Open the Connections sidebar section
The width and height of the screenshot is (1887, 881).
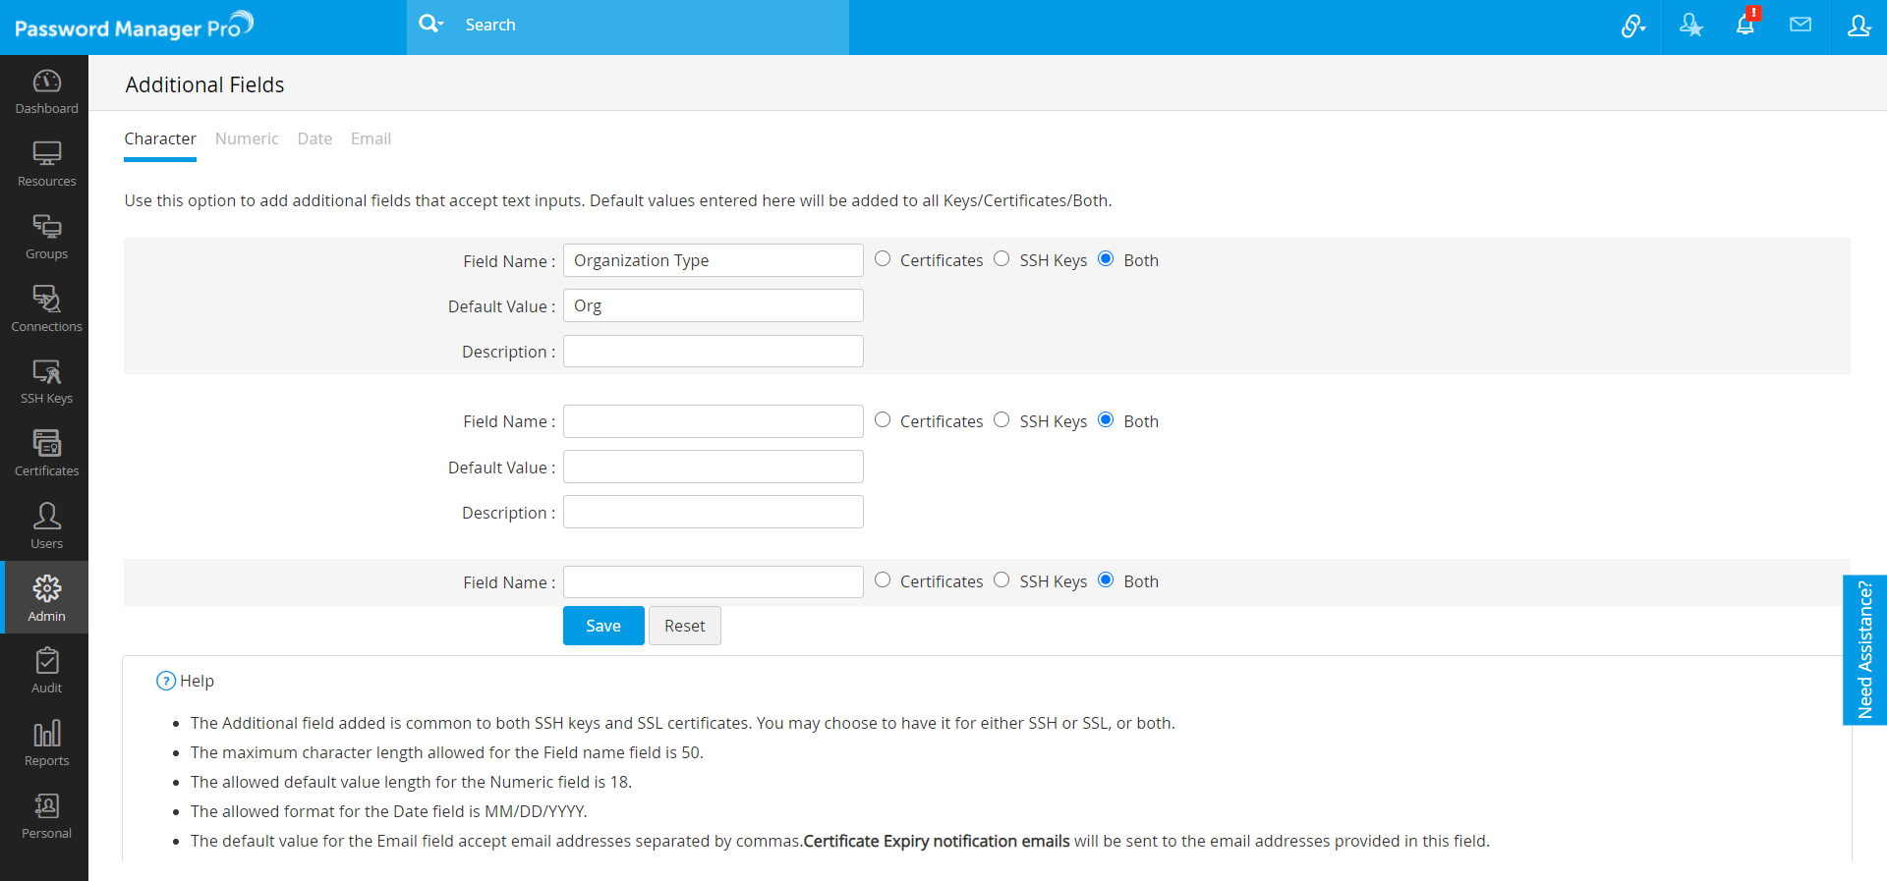click(46, 308)
